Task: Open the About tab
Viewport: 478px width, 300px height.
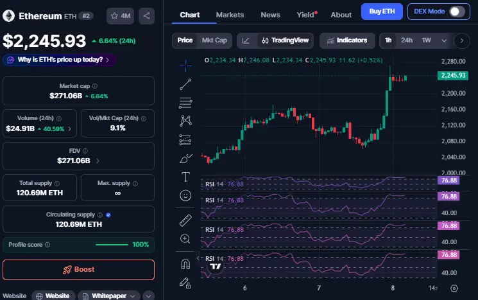Action: click(x=341, y=15)
